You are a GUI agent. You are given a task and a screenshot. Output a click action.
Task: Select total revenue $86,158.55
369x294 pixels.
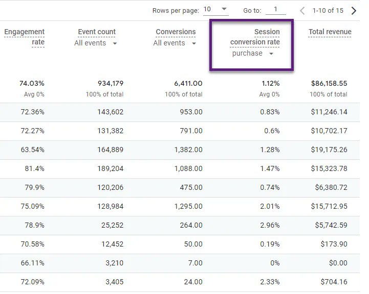(329, 83)
